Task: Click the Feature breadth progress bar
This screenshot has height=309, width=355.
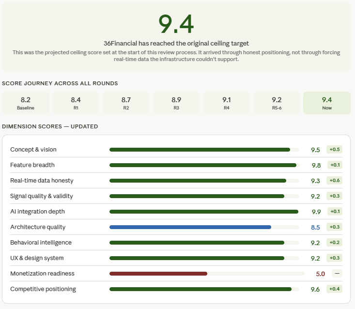Action: pos(205,165)
